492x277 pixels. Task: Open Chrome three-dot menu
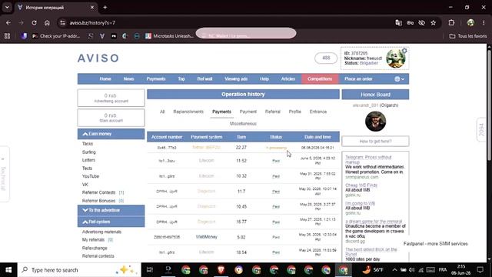[484, 23]
